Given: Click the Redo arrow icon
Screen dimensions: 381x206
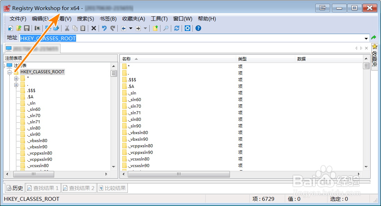Looking at the screenshot, I should pyautogui.click(x=113, y=28).
